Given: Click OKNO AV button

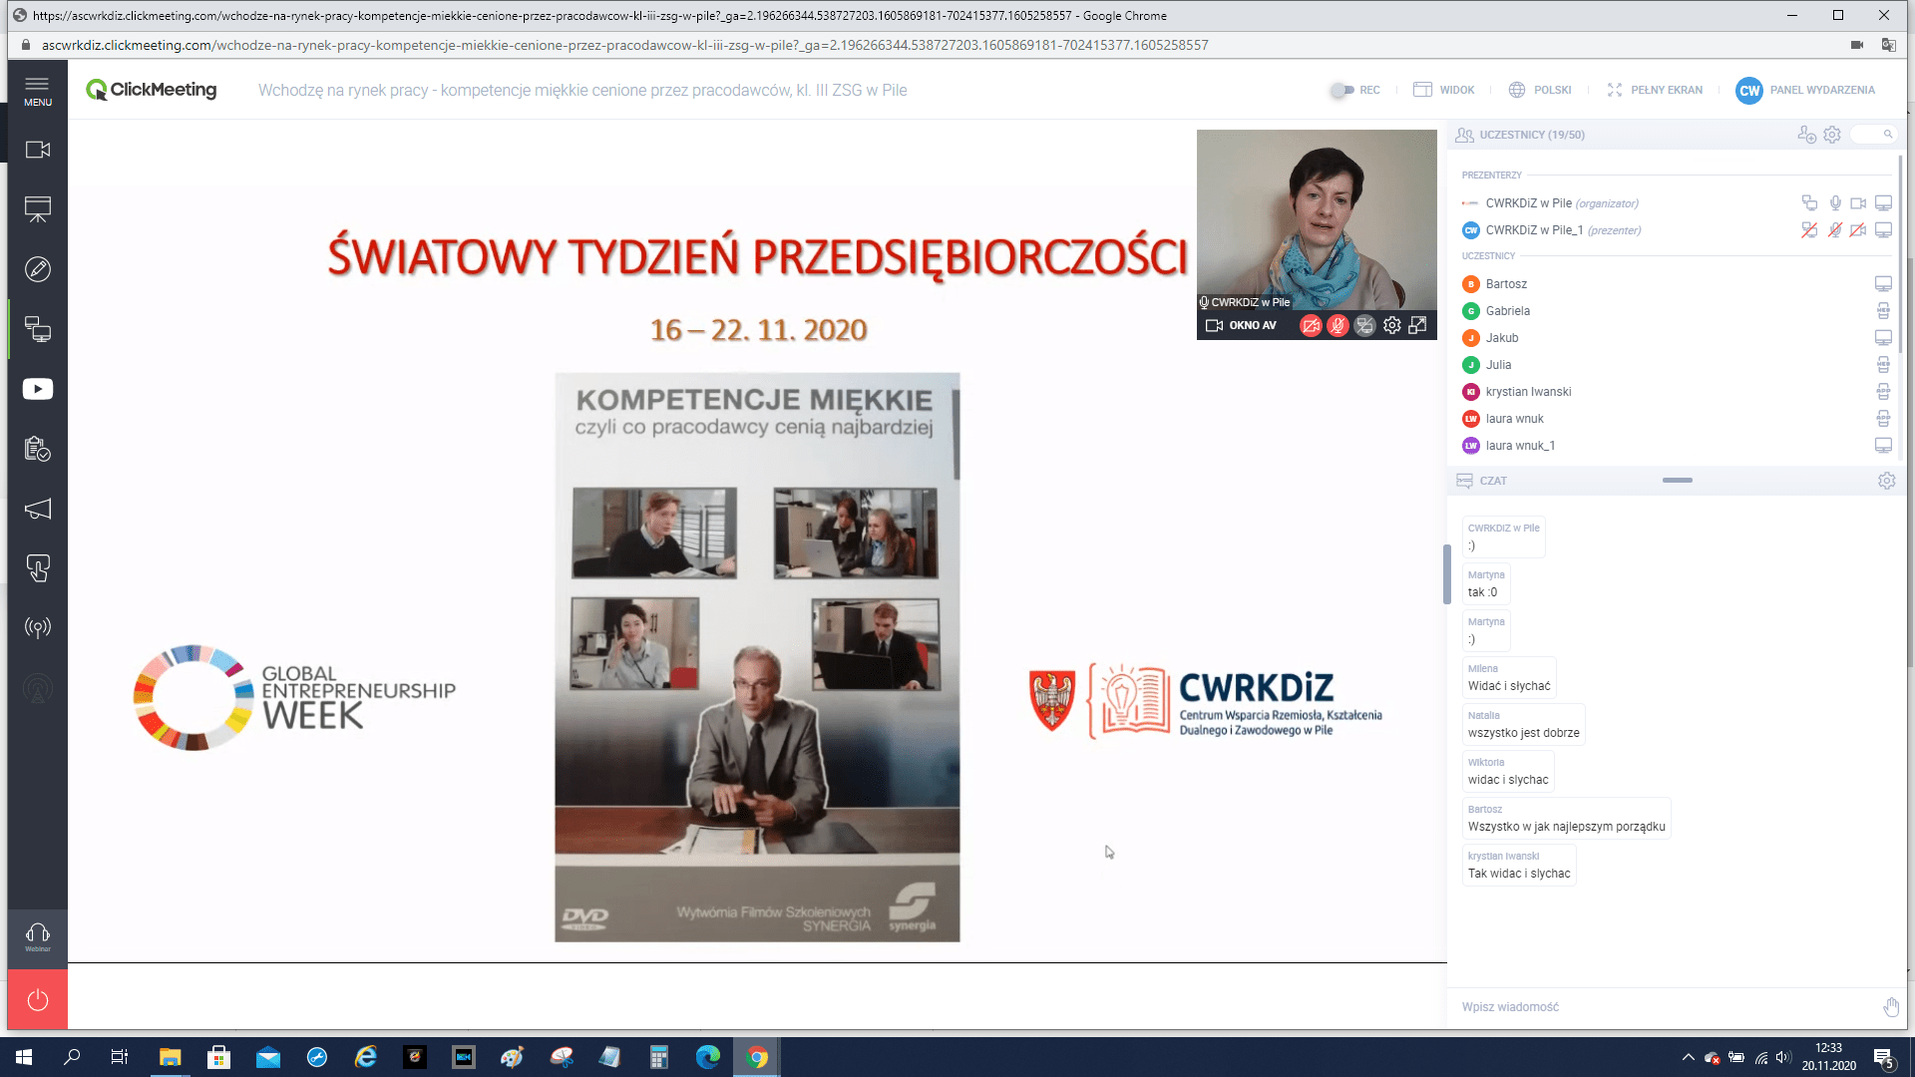Looking at the screenshot, I should pos(1242,325).
